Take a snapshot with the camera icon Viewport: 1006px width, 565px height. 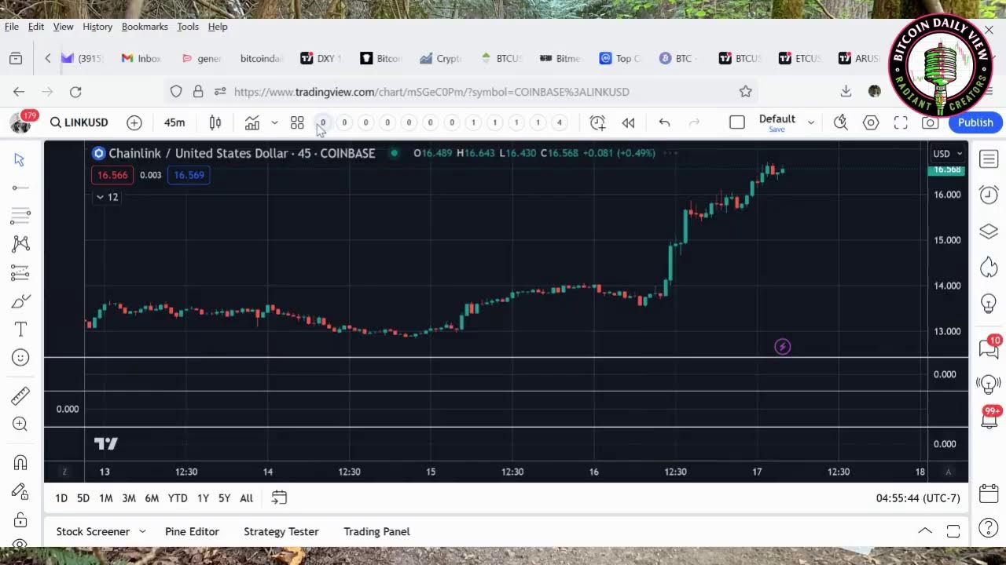coord(930,122)
